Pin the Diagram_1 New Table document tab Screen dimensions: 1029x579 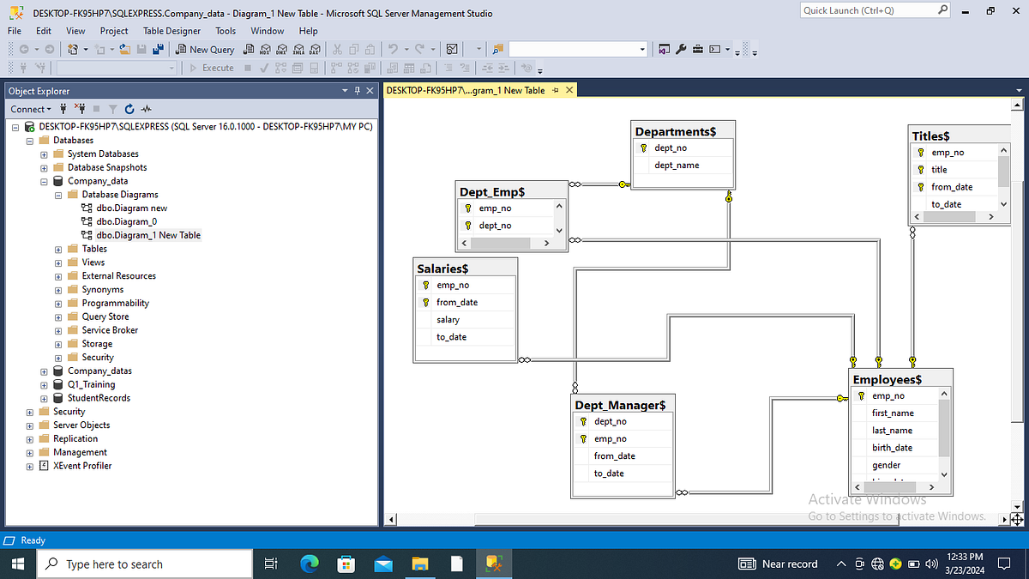click(555, 90)
